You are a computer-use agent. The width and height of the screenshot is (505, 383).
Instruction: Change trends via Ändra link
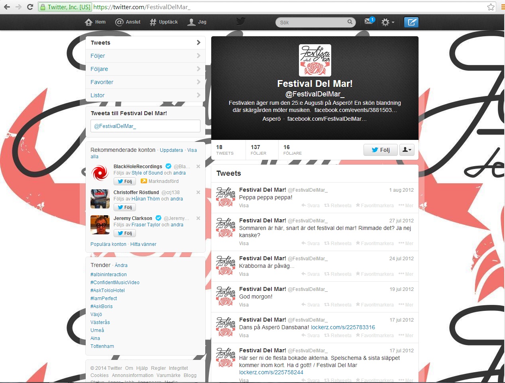pyautogui.click(x=121, y=265)
